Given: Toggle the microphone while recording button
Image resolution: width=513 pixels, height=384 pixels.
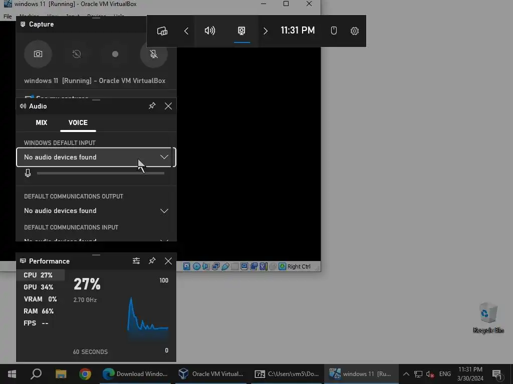Looking at the screenshot, I should pos(154,54).
